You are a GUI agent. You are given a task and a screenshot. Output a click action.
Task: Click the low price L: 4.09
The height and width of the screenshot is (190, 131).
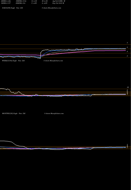coord(45,3)
